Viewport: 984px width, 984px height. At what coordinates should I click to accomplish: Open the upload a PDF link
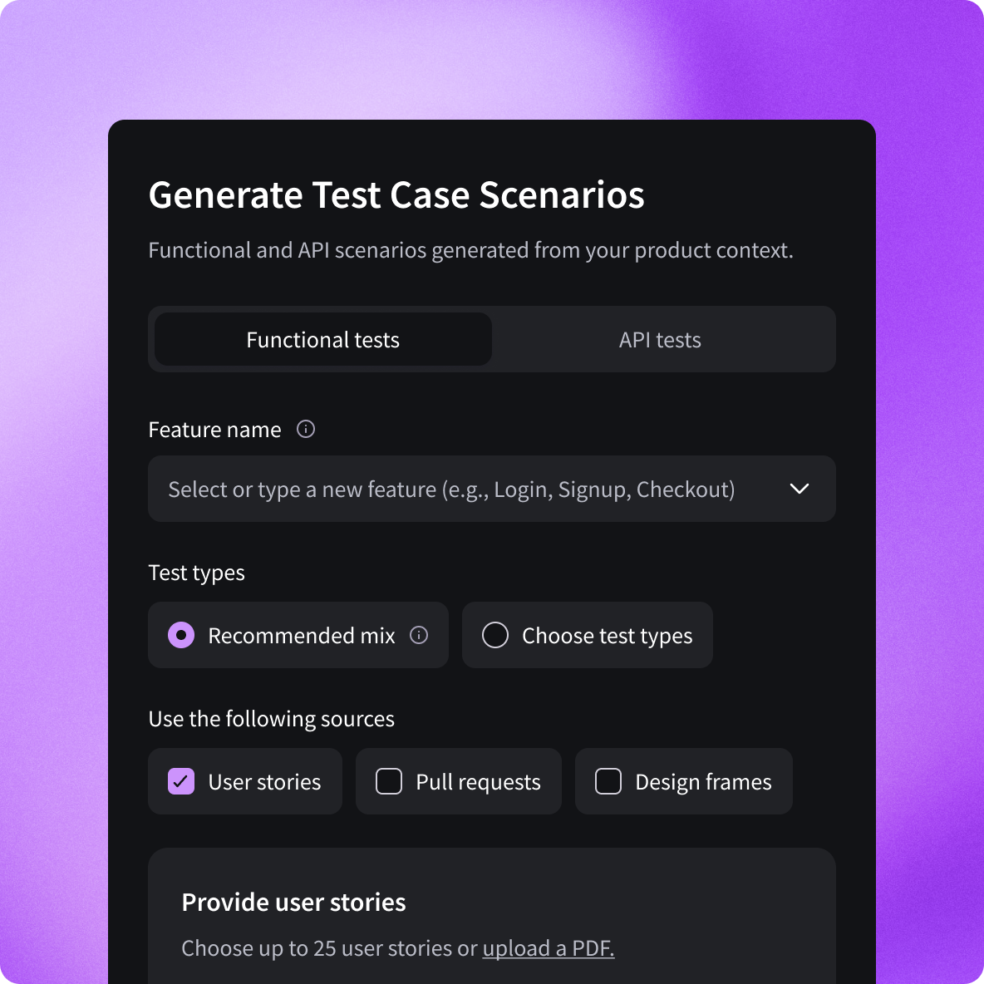(549, 947)
